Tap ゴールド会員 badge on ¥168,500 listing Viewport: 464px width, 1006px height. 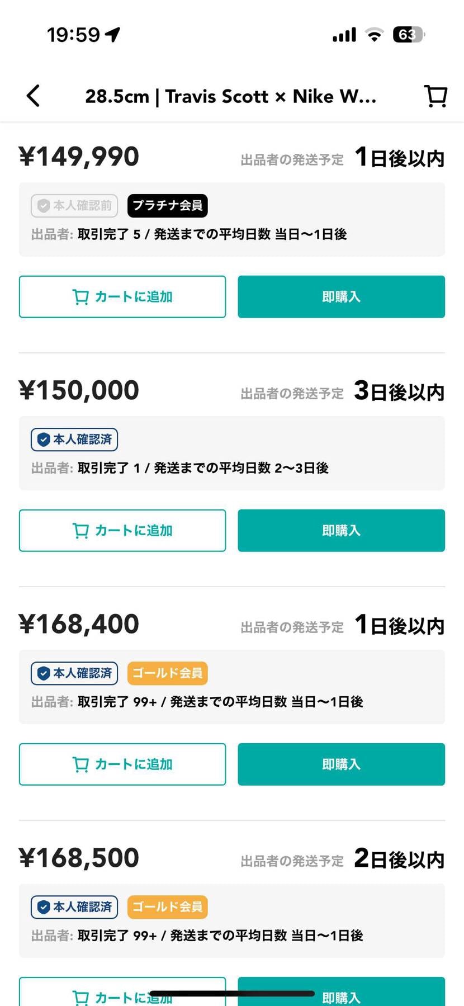tap(168, 907)
